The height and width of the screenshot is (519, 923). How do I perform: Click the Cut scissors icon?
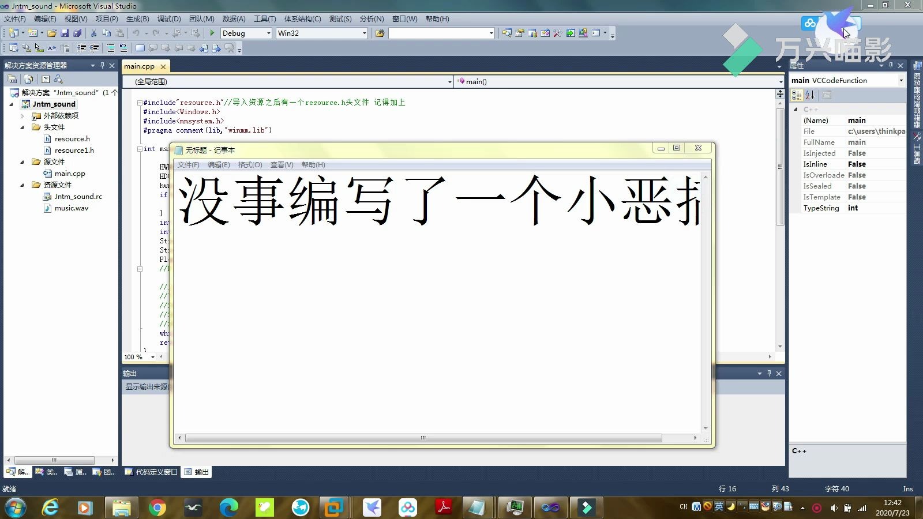tap(93, 33)
